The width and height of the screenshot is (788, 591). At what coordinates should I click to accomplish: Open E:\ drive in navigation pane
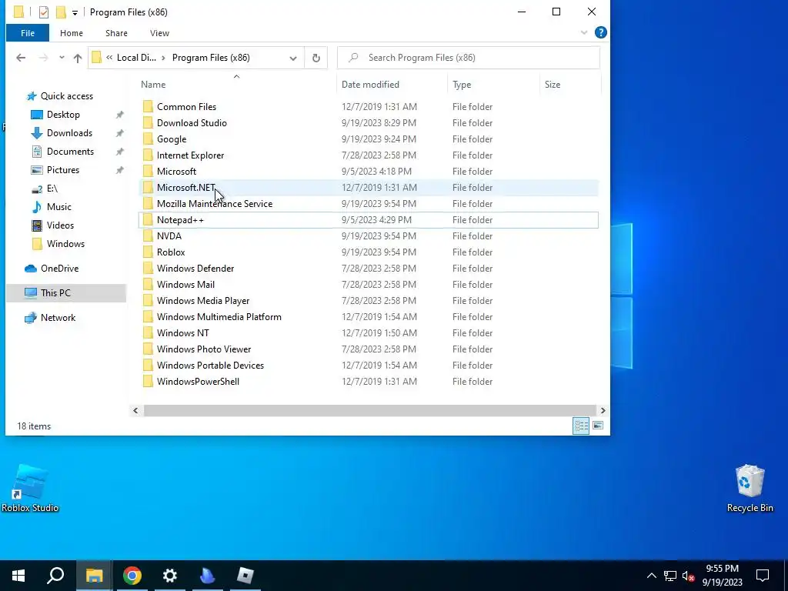pos(52,189)
